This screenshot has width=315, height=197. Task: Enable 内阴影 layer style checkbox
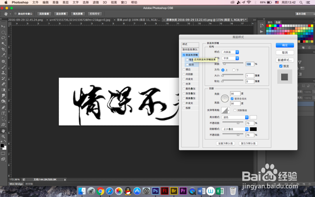tap(184, 74)
